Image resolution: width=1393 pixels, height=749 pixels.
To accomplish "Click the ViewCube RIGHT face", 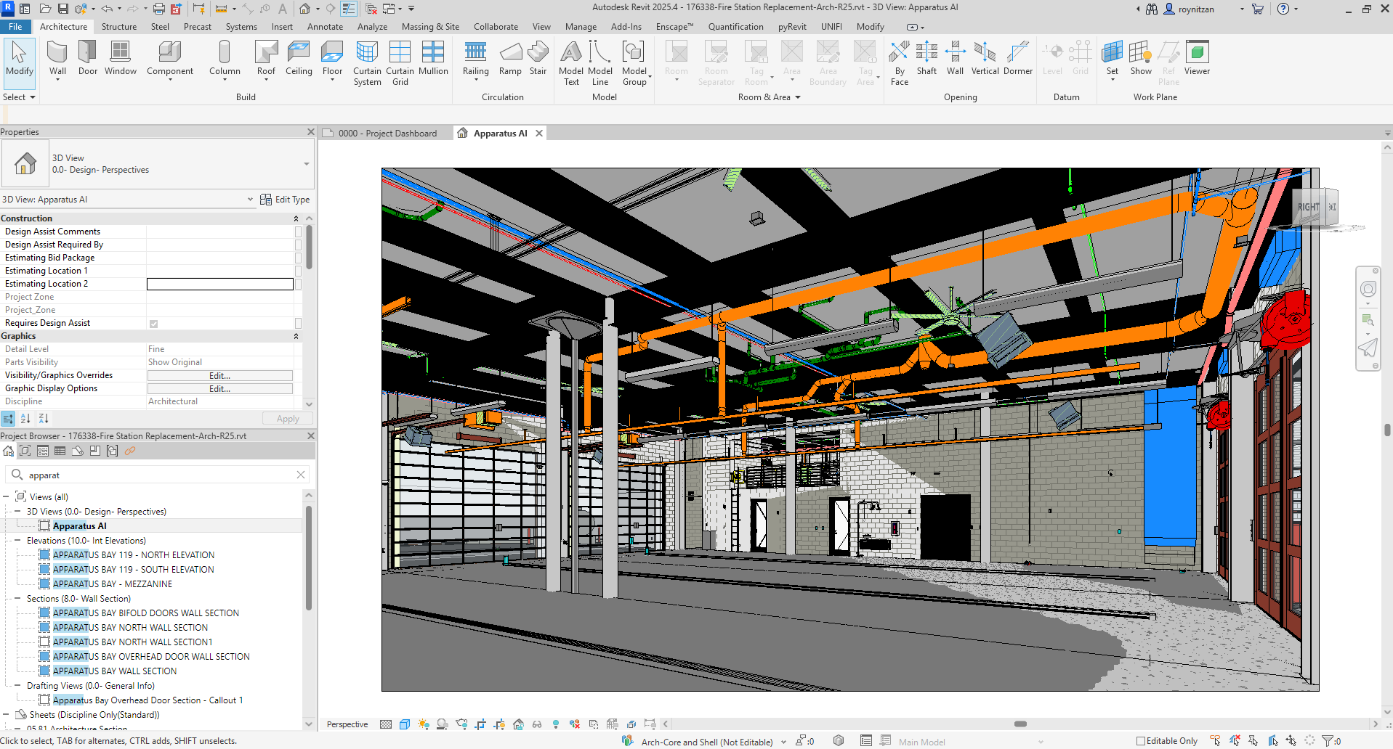I will click(x=1309, y=207).
